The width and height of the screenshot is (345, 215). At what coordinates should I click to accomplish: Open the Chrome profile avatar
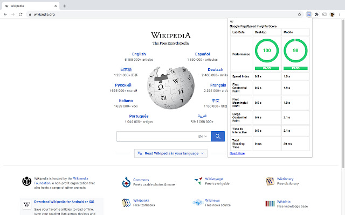coord(332,15)
